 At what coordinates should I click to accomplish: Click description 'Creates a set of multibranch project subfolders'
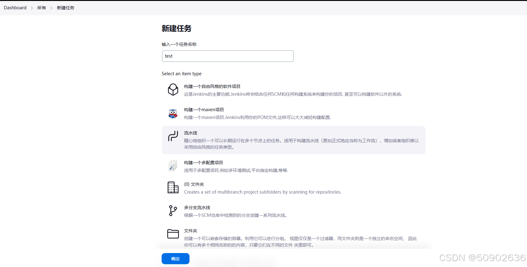tap(263, 192)
